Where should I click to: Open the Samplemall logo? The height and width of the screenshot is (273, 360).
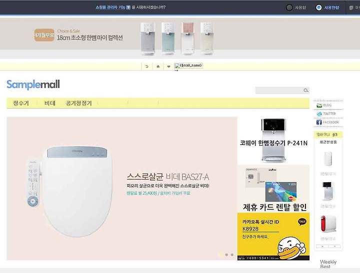pos(33,84)
